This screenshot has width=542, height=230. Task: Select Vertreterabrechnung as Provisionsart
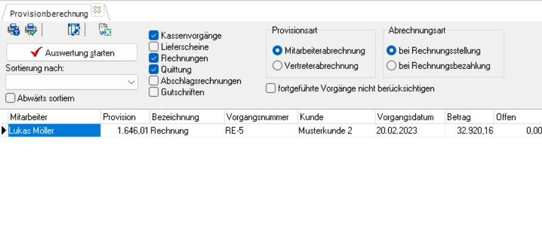[x=277, y=66]
